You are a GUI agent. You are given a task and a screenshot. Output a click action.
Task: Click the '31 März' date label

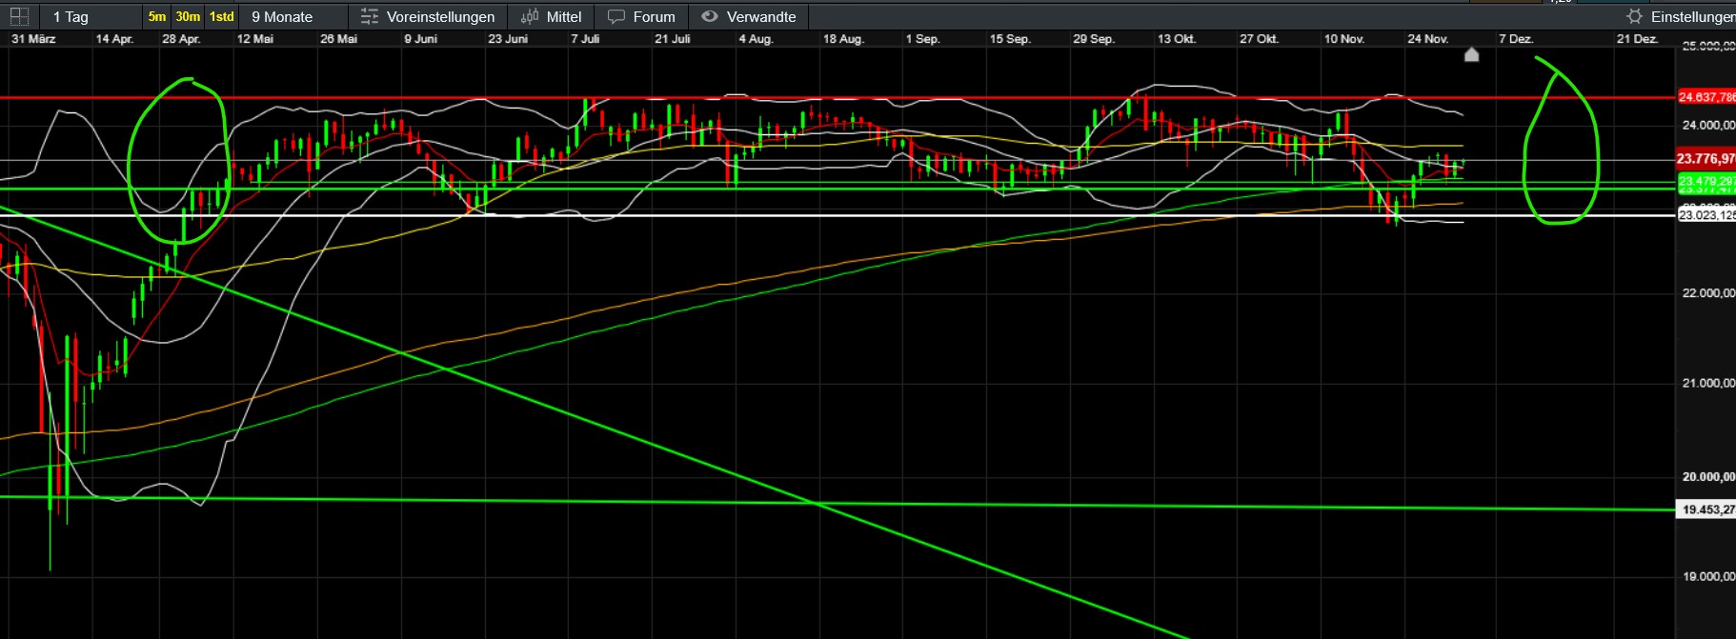click(x=33, y=39)
